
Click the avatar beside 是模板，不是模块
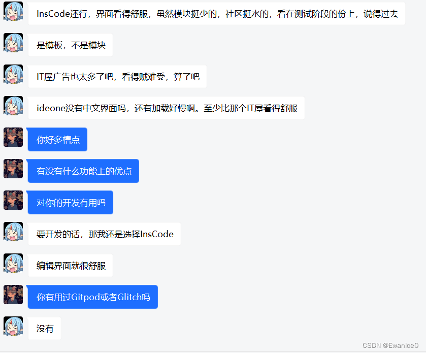point(13,43)
